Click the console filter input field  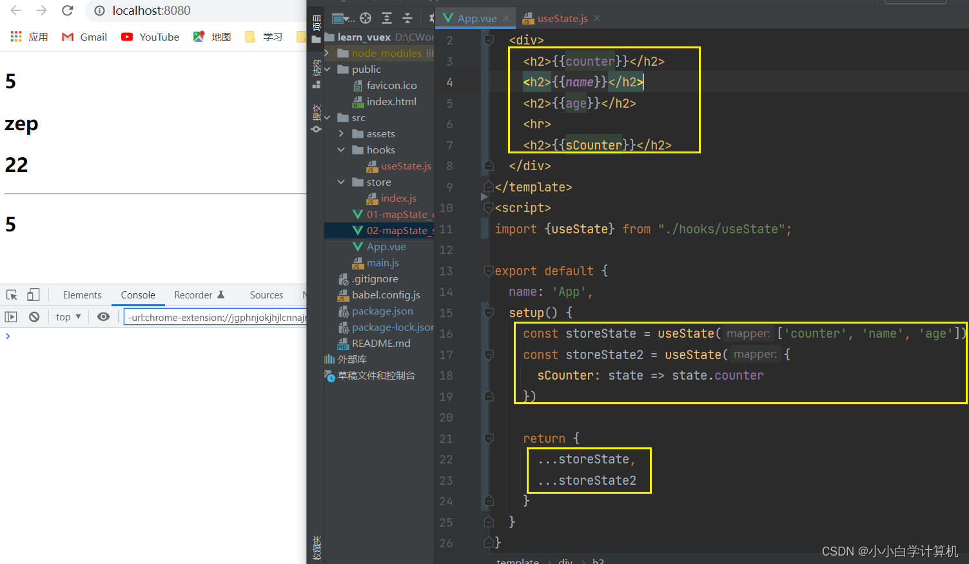215,317
